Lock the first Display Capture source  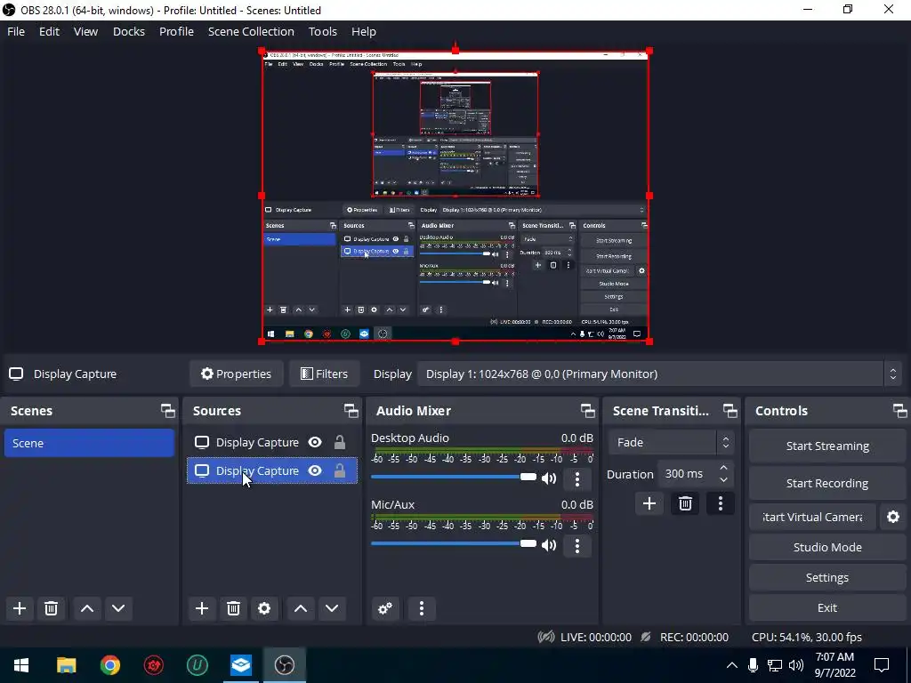click(x=340, y=443)
